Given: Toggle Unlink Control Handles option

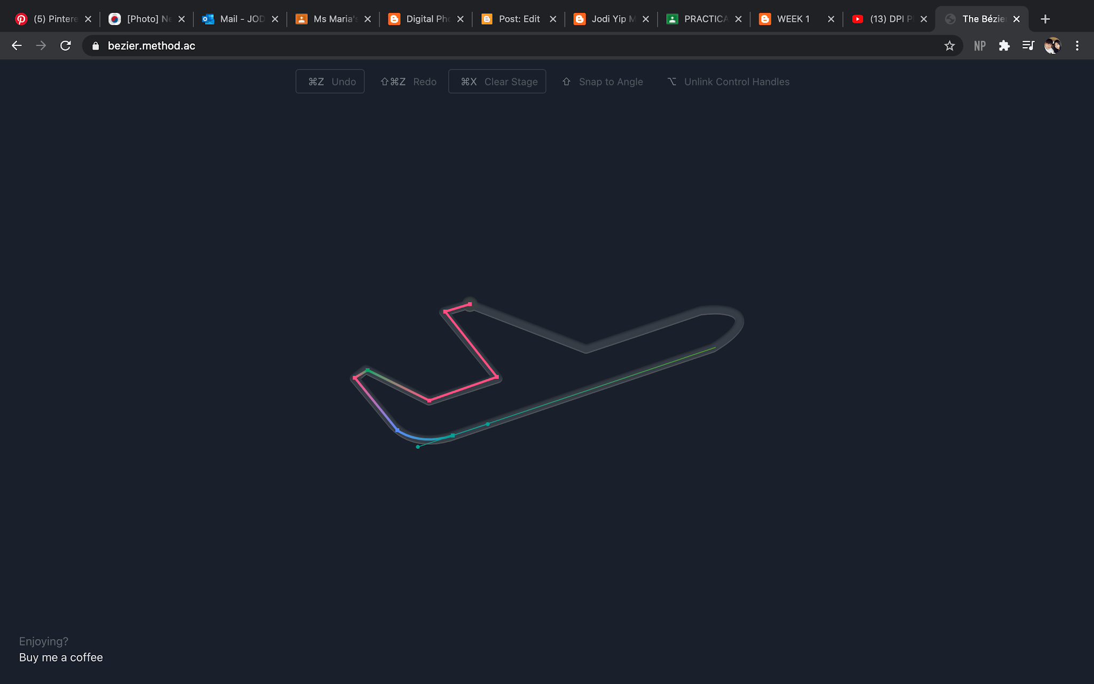Looking at the screenshot, I should pos(729,82).
